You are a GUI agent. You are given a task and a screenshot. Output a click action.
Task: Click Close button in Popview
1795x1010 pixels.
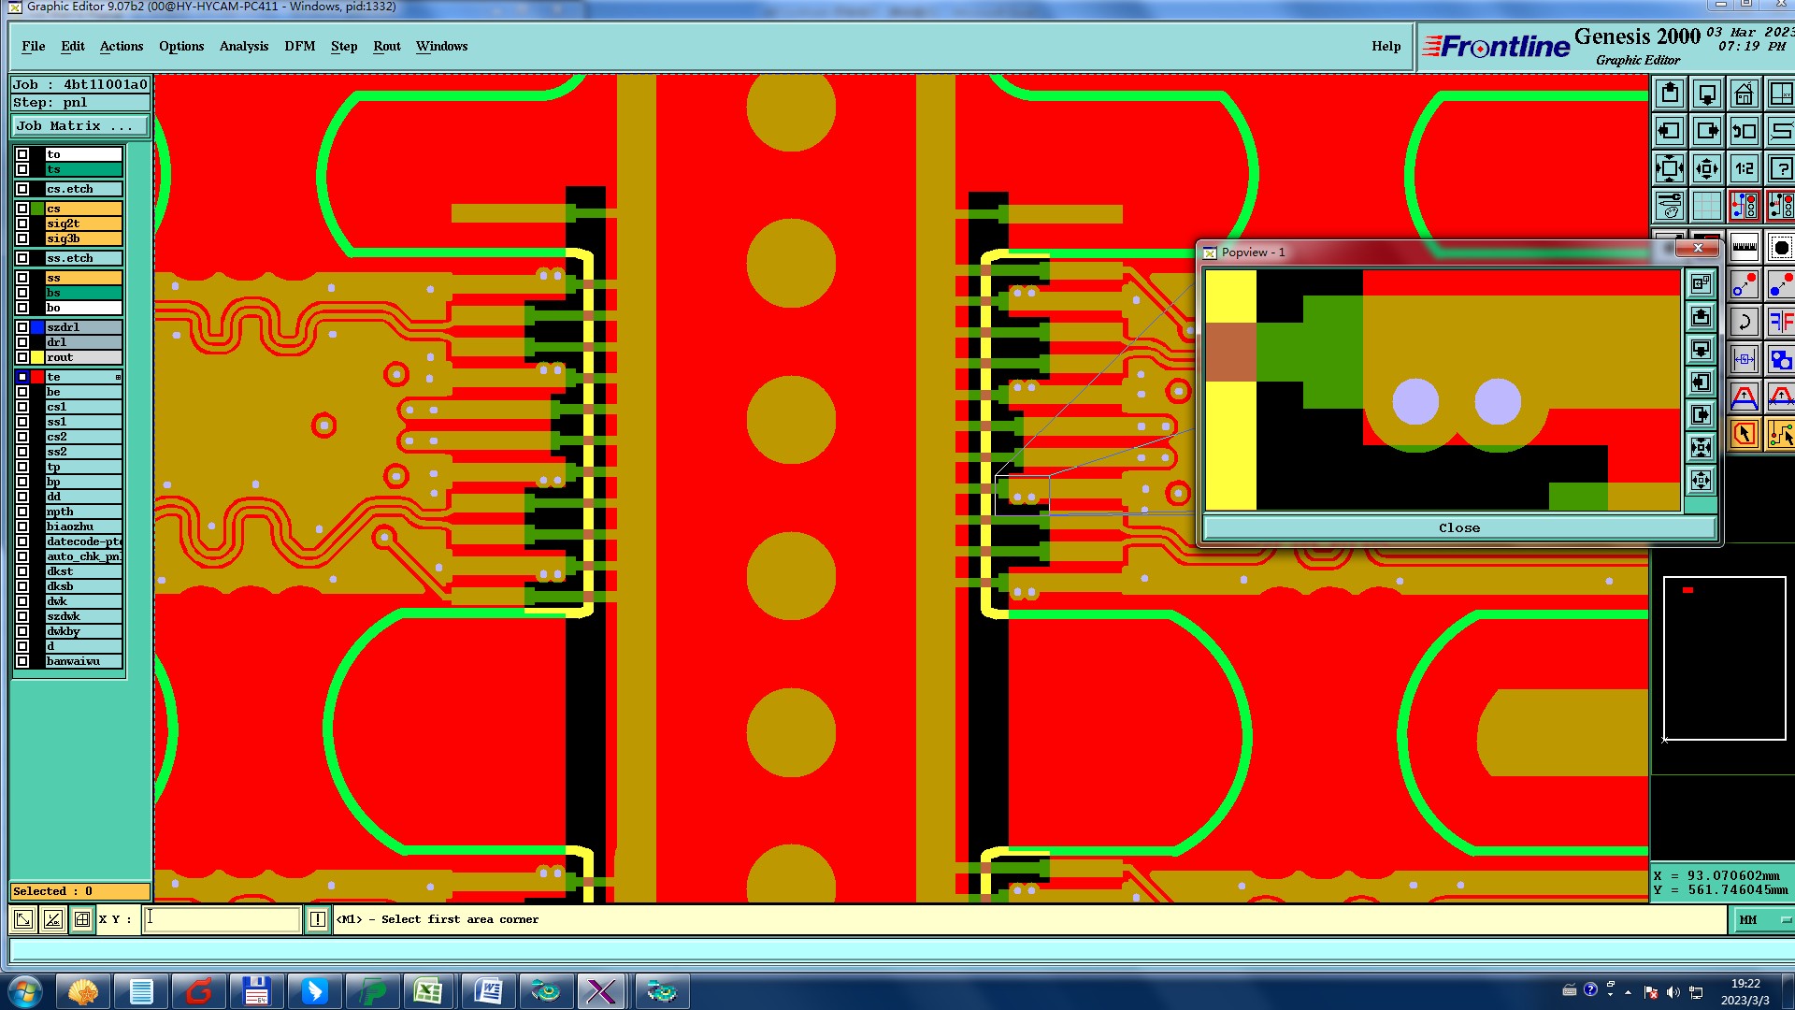(1458, 528)
